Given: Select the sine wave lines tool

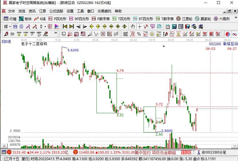Looking at the screenshot, I should point(172,34).
